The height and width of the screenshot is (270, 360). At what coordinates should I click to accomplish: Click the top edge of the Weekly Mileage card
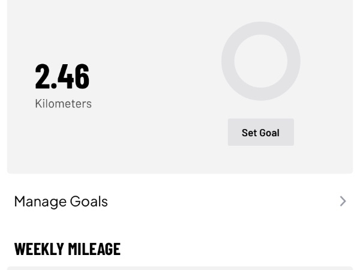180,268
